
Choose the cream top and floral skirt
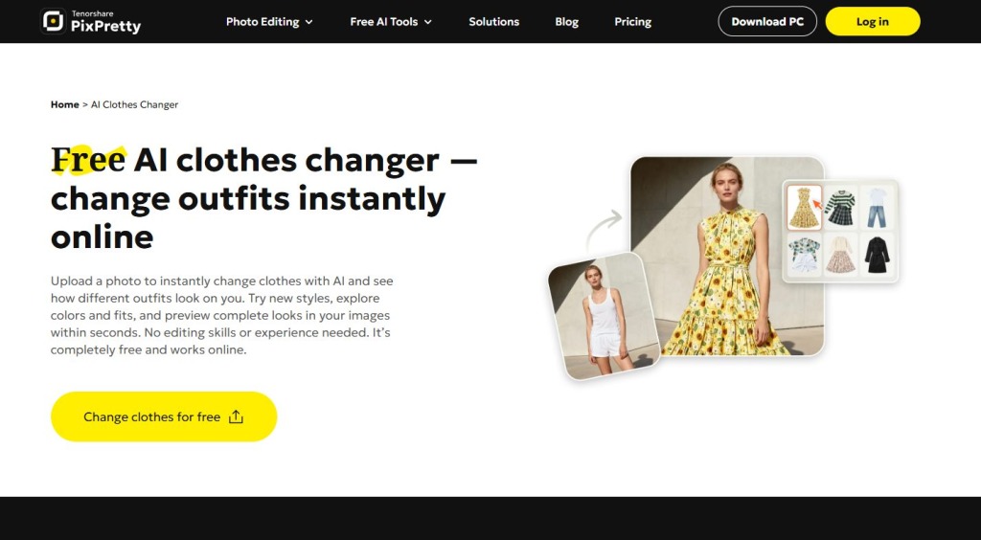[839, 255]
